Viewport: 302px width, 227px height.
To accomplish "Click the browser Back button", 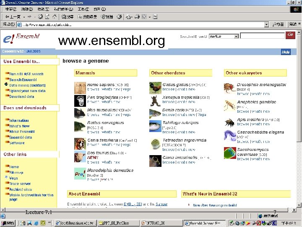I will click(x=13, y=17).
